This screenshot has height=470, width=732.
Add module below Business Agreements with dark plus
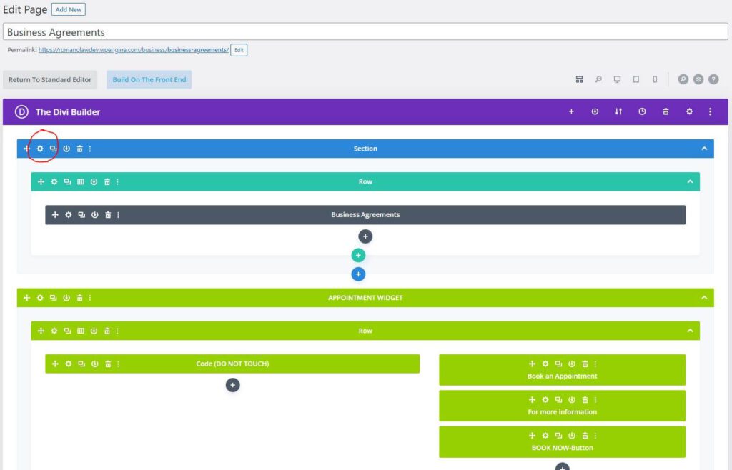[x=365, y=236]
